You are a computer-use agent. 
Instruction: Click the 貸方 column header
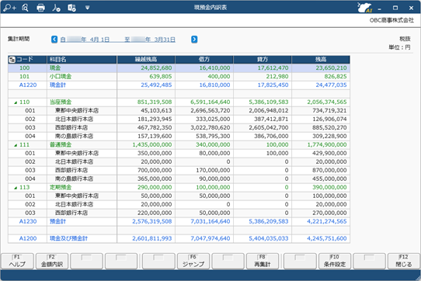263,60
